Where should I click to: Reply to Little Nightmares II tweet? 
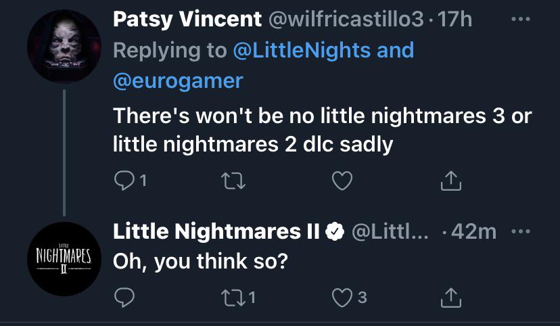click(x=124, y=297)
